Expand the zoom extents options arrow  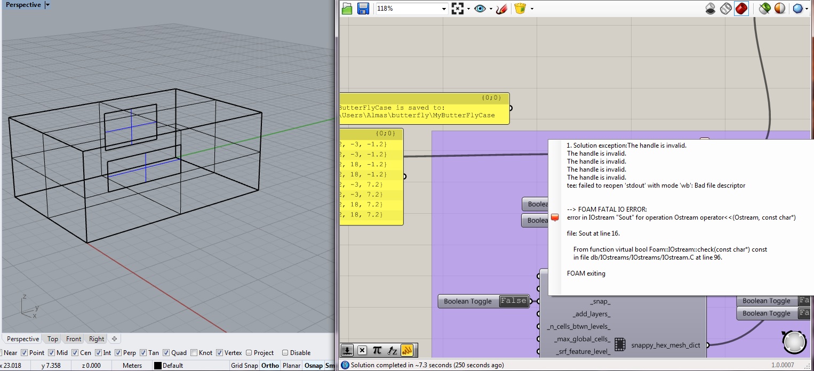(x=468, y=9)
